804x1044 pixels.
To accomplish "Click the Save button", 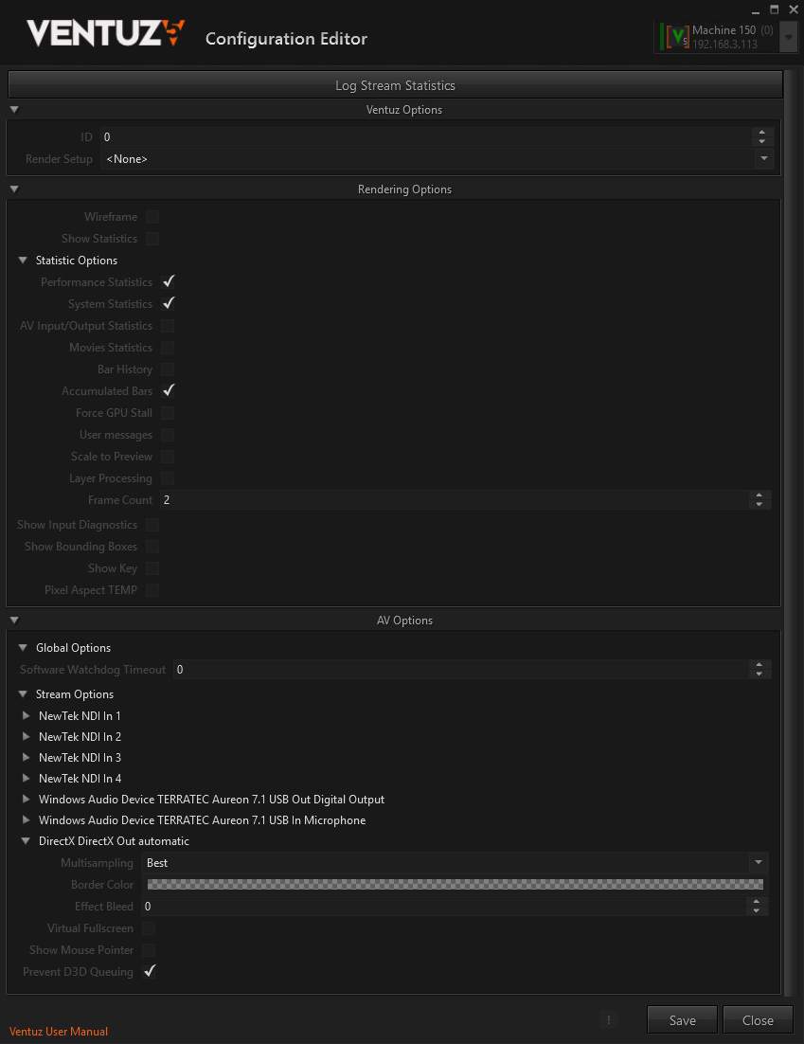I will click(x=682, y=1020).
